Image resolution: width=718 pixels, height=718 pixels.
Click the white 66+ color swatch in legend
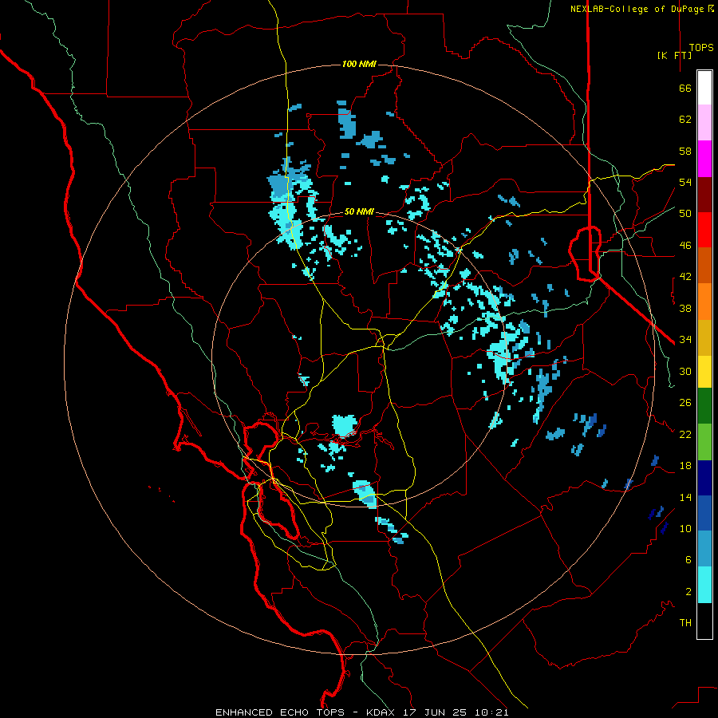[x=704, y=88]
